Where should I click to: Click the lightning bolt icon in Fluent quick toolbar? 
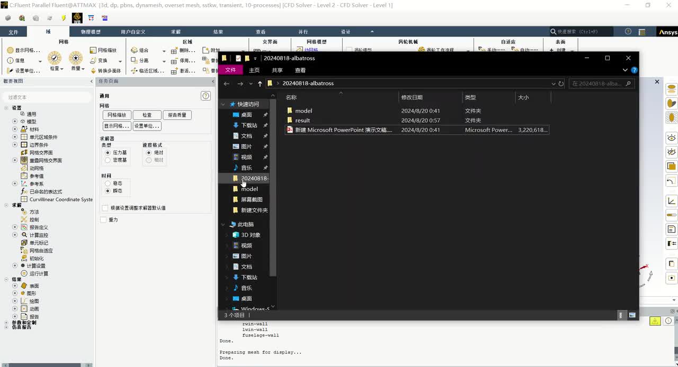pos(64,18)
